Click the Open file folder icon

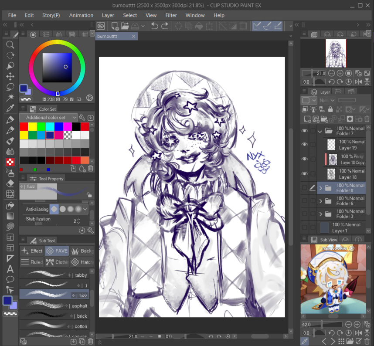(125, 26)
